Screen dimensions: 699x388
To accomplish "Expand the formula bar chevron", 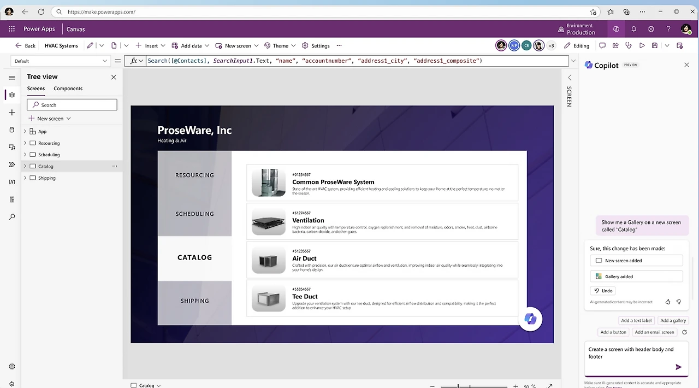I will [573, 61].
